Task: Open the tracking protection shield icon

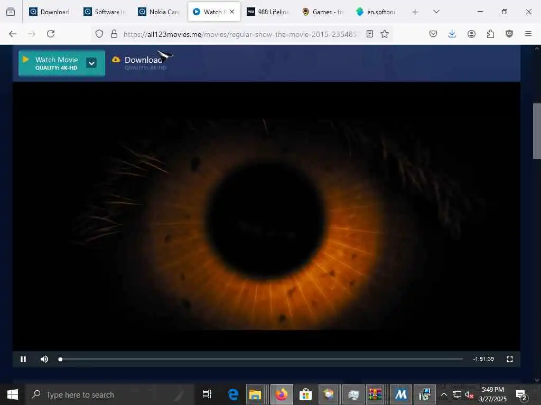Action: point(99,34)
